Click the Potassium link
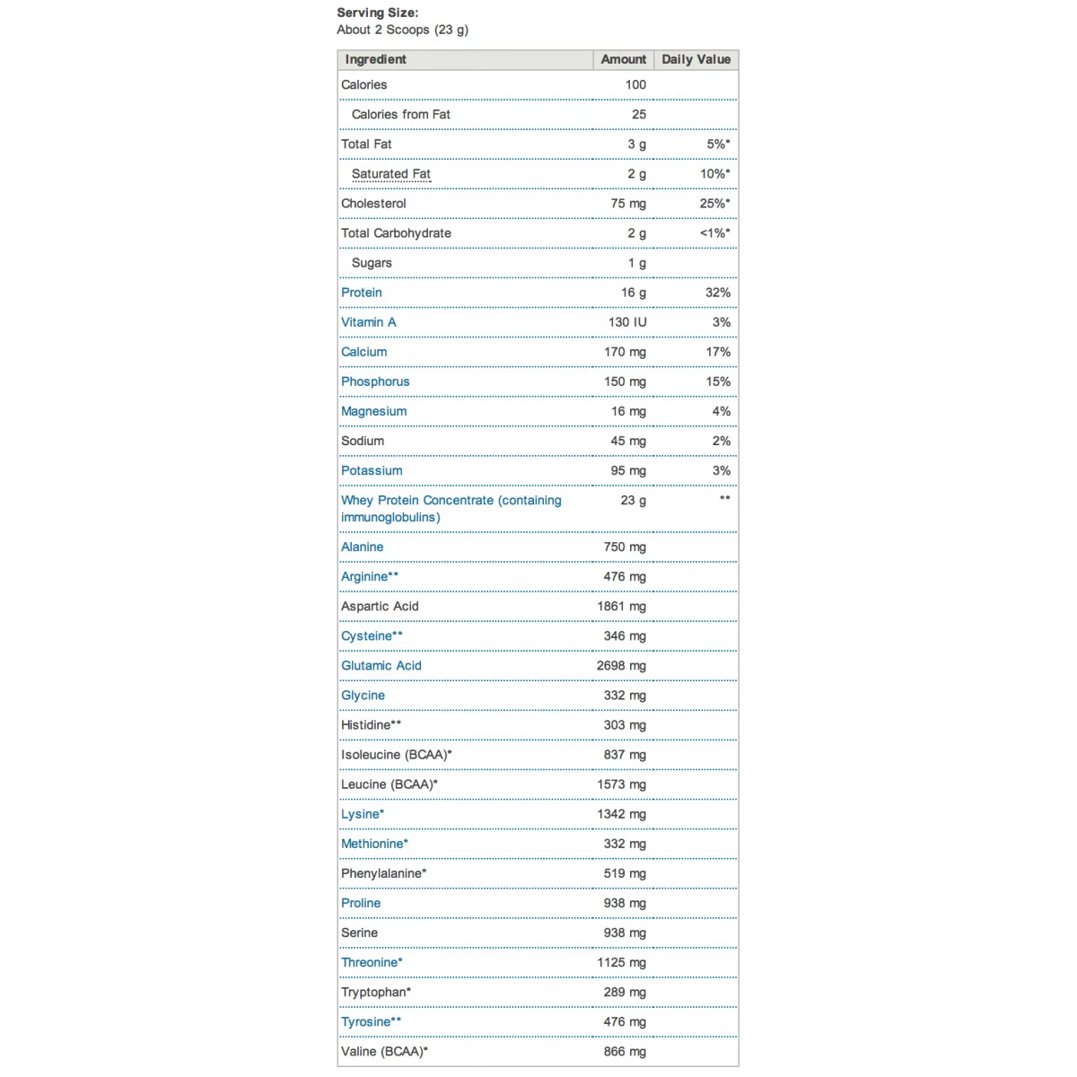Screen dimensions: 1077x1077 pos(372,470)
